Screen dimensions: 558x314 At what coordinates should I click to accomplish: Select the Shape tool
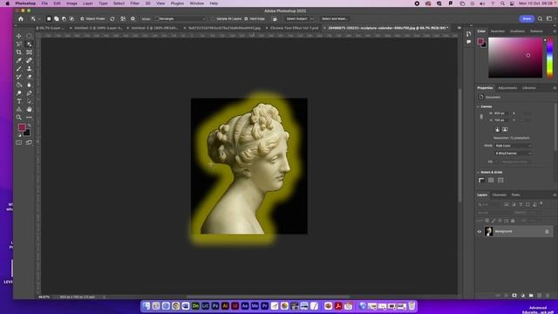(18, 110)
